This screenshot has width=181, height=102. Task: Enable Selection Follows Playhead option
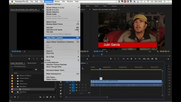(x=62, y=65)
